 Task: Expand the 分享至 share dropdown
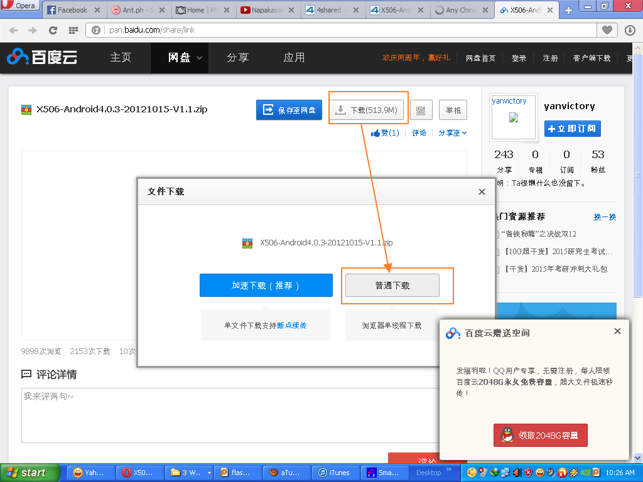[452, 133]
